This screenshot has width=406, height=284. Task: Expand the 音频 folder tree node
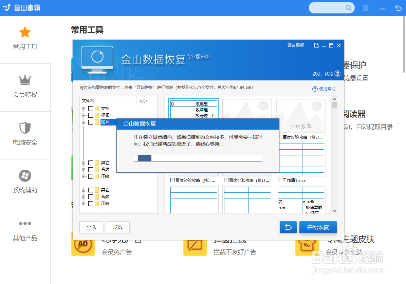(84, 169)
